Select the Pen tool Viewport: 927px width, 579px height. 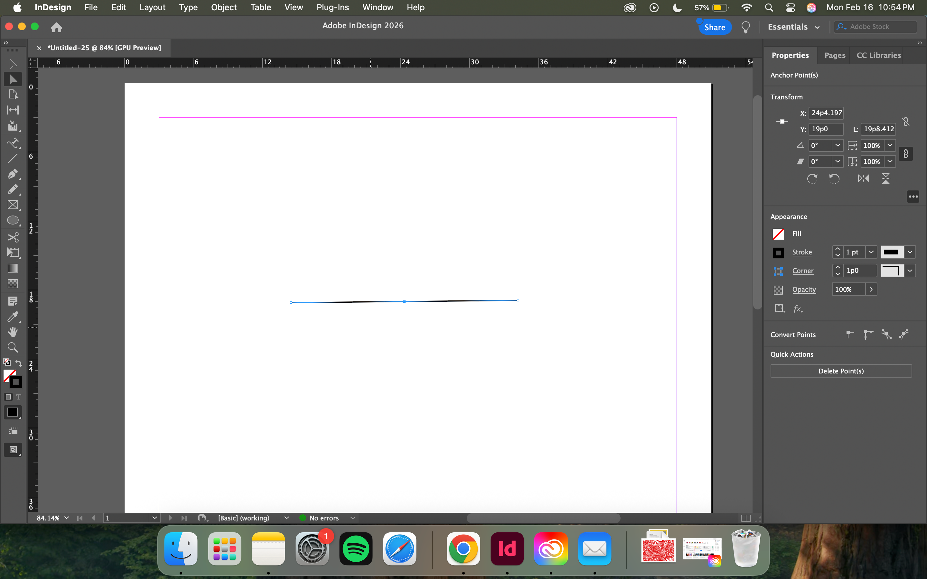pos(12,174)
